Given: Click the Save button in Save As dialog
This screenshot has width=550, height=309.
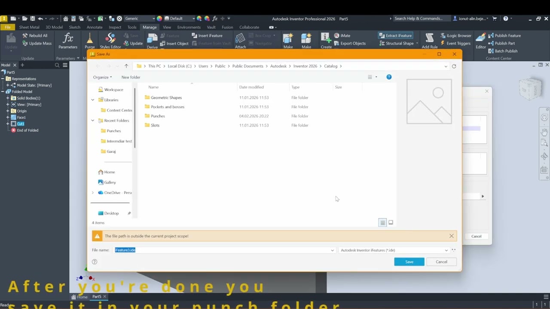Looking at the screenshot, I should [x=409, y=262].
